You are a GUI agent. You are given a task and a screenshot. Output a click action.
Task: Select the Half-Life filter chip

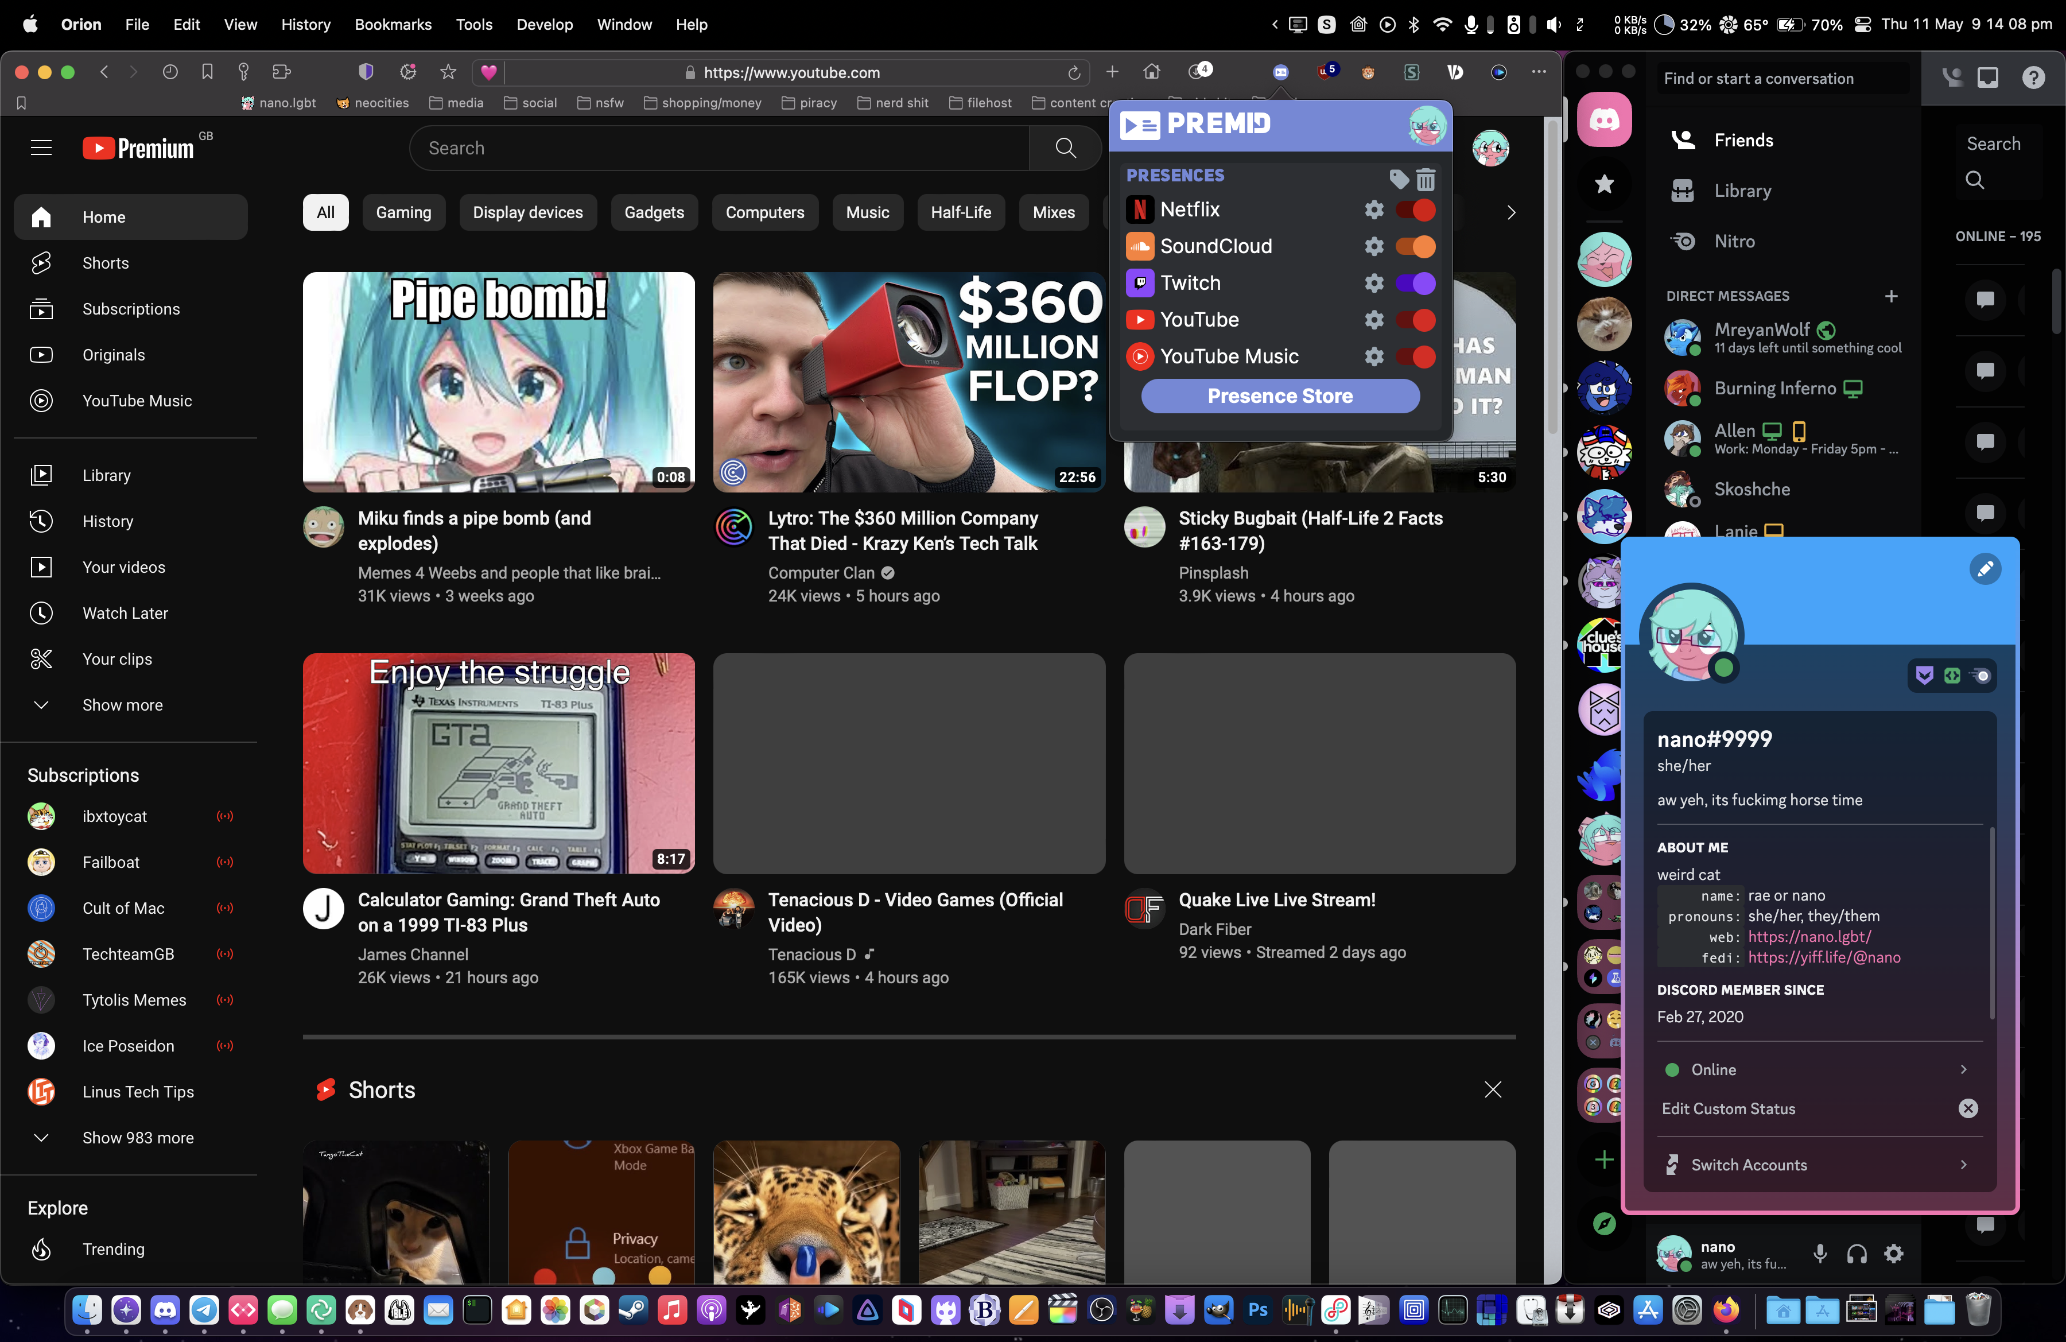pyautogui.click(x=960, y=213)
